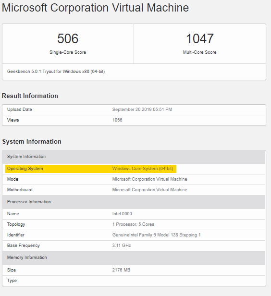This screenshot has width=271, height=296.
Task: Click the 'Motherboard' row label
Action: [20, 190]
